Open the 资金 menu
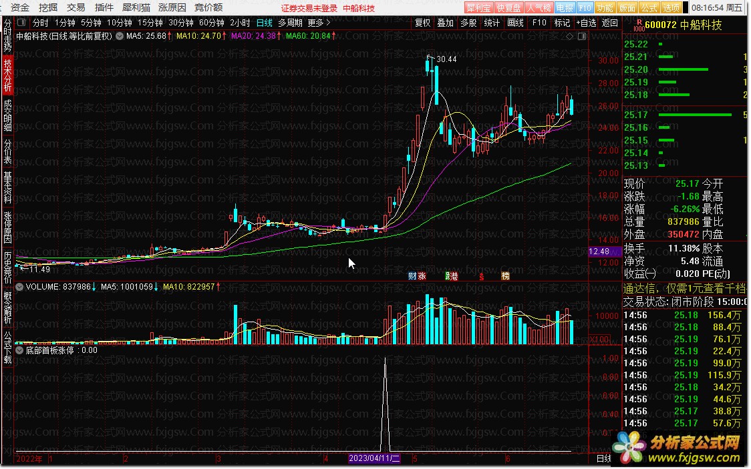This screenshot has width=751, height=469. click(20, 7)
